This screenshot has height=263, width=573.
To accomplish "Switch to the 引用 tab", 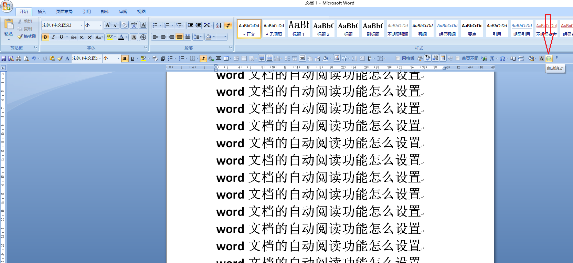I will [87, 12].
